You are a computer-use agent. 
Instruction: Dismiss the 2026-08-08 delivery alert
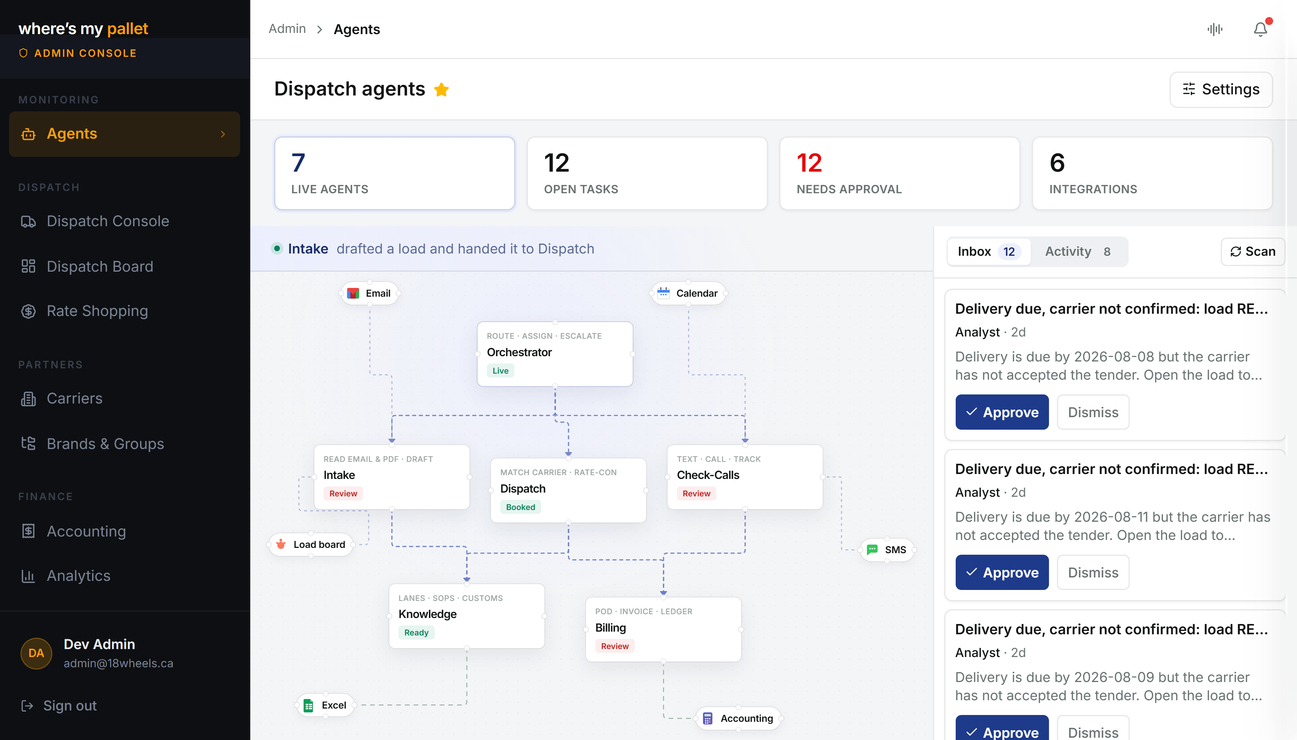(1093, 412)
